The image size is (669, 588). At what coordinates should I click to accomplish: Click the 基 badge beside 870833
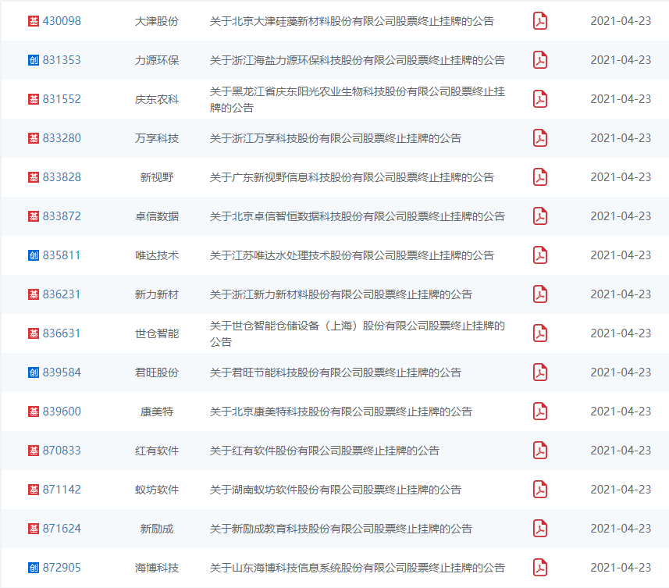pos(34,451)
